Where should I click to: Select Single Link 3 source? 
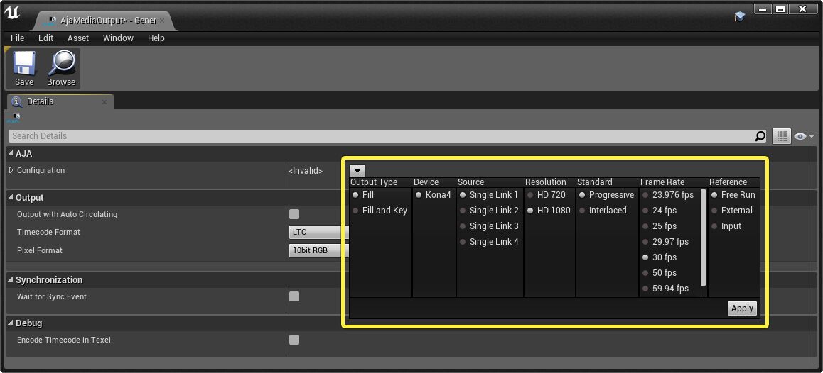[489, 226]
